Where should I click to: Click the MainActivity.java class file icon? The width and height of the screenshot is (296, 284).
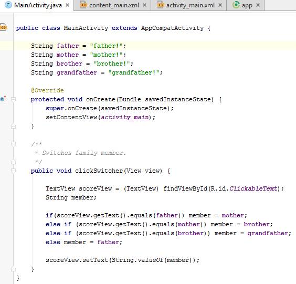point(8,5)
